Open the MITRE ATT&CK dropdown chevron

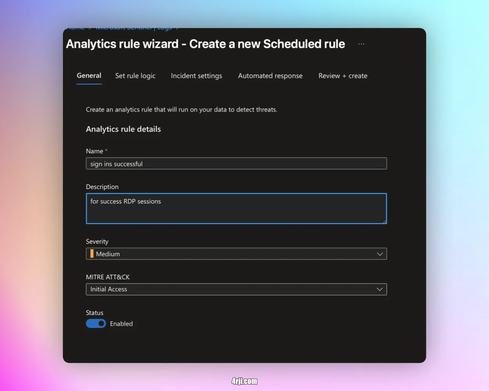379,289
